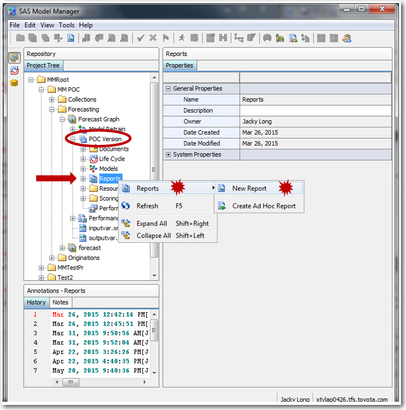Select the Test2 folder in tree
This screenshot has height=410, width=406.
point(65,277)
